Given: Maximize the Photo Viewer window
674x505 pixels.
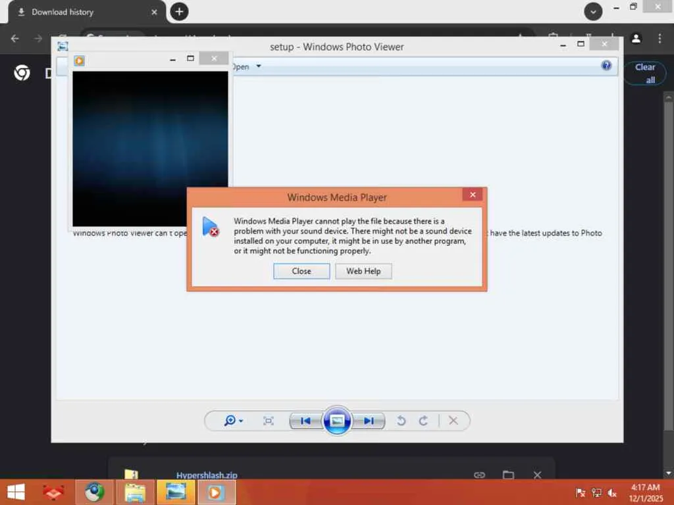Looking at the screenshot, I should tap(581, 44).
